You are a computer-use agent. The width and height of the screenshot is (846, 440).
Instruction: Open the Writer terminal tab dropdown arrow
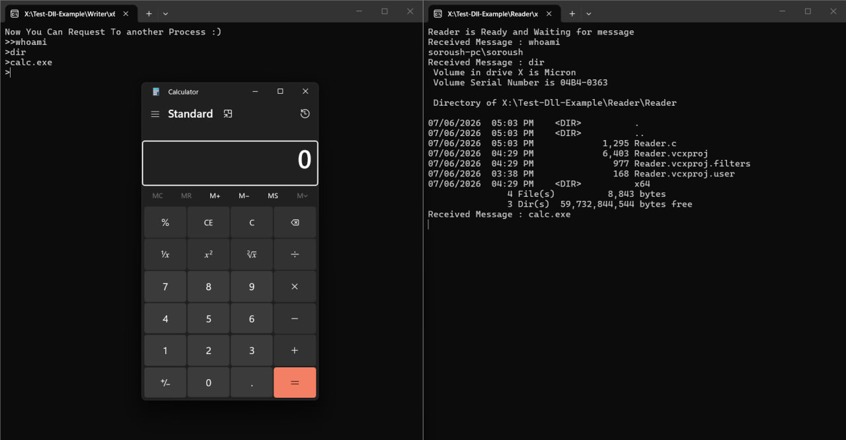coord(165,13)
